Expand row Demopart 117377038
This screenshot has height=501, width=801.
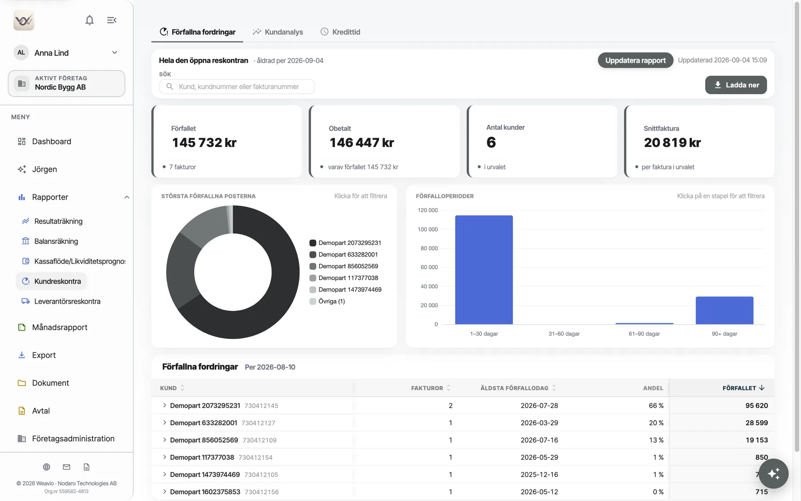pos(165,457)
